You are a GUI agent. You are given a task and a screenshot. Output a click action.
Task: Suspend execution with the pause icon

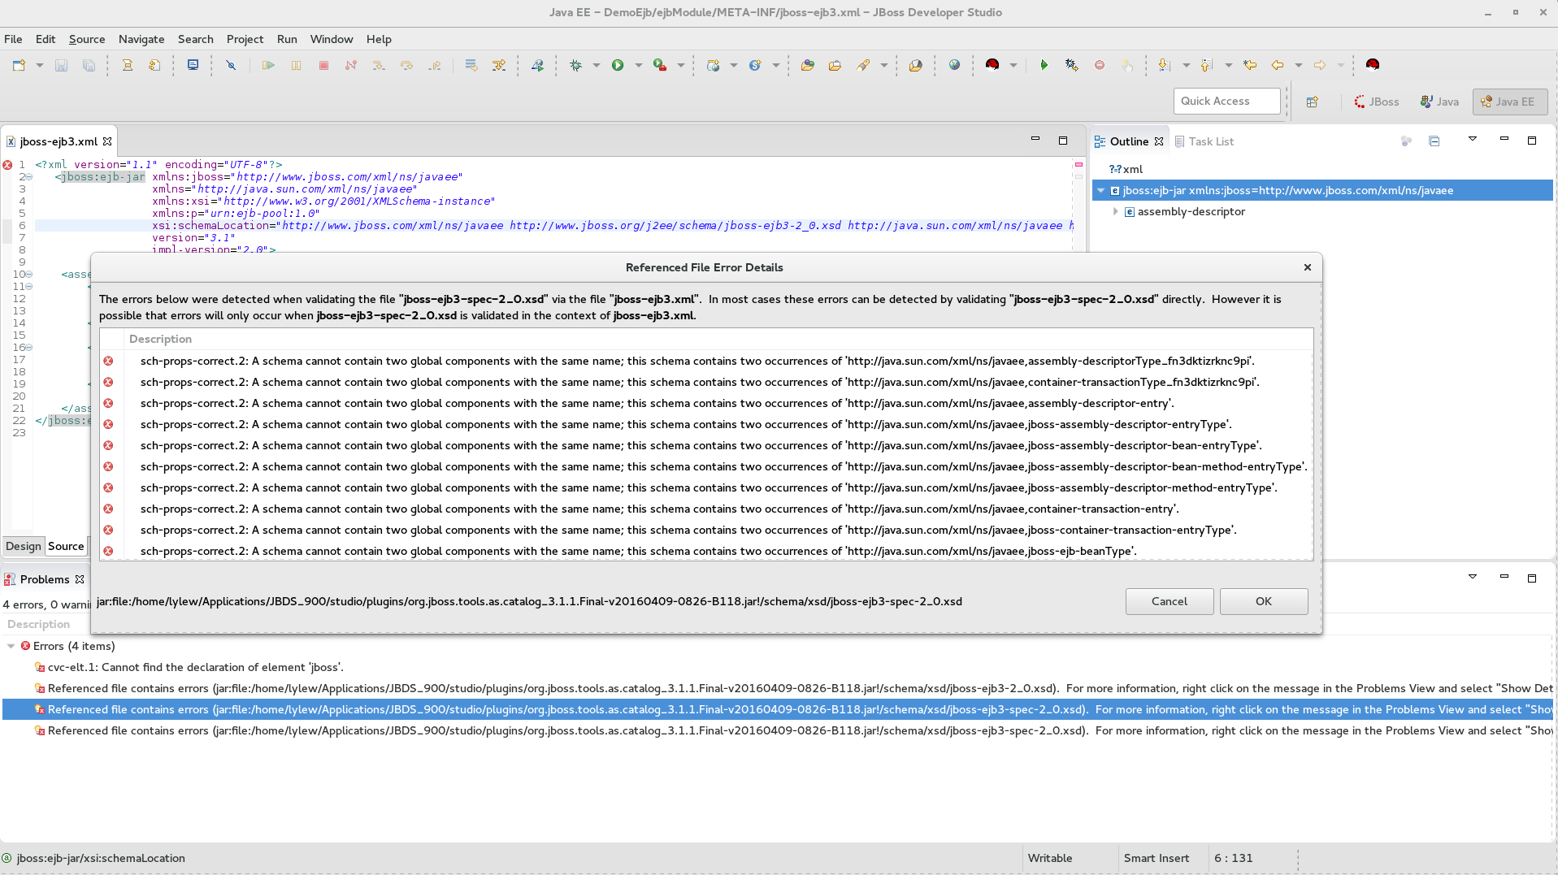[x=297, y=66]
